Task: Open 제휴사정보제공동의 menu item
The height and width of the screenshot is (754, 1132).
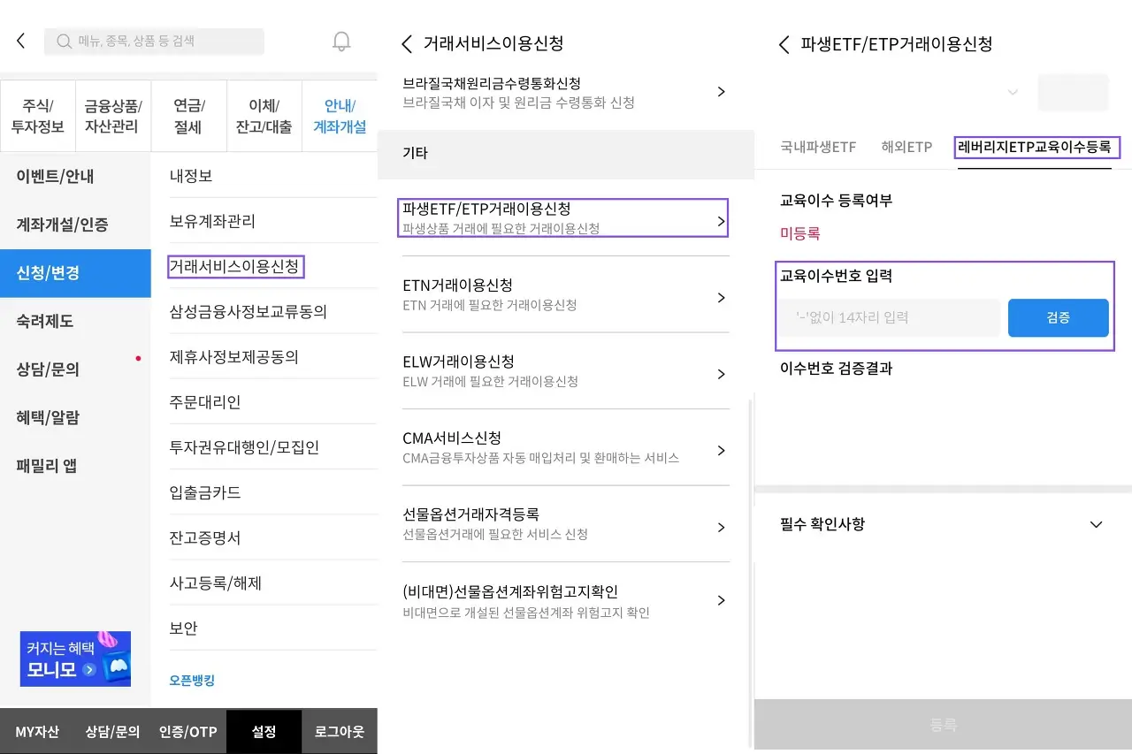Action: 273,357
